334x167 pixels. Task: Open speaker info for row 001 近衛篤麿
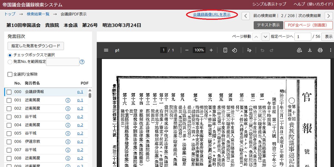68,100
